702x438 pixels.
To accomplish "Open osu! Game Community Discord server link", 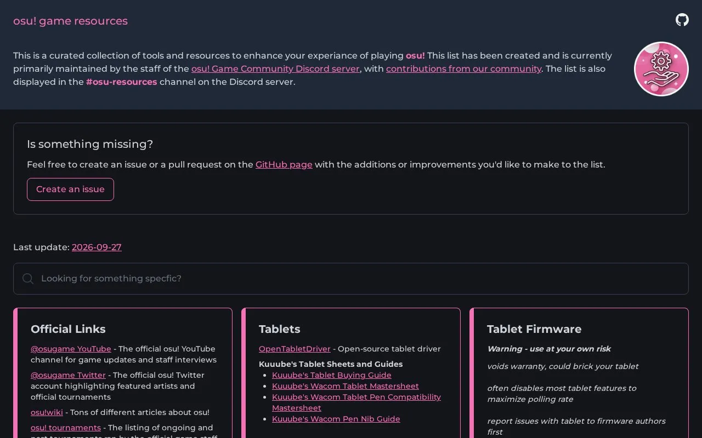I will click(275, 69).
